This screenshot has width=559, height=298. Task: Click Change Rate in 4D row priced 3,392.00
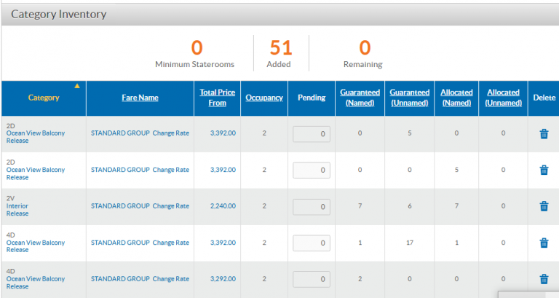[171, 243]
